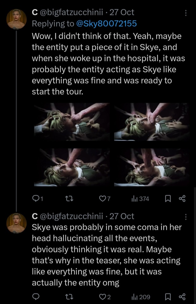Like the second tweet with 2 likes

click(x=102, y=297)
